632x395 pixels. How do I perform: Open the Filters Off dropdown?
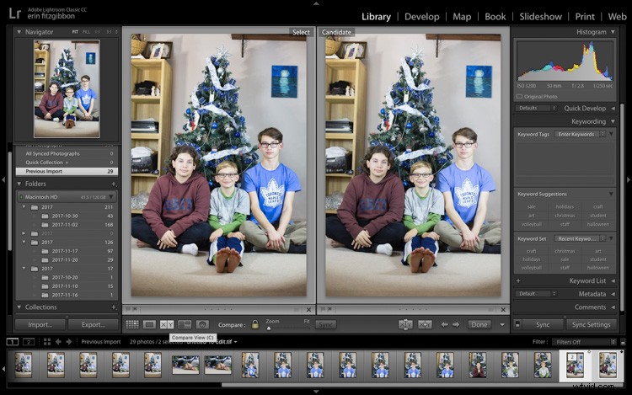pyautogui.click(x=584, y=342)
